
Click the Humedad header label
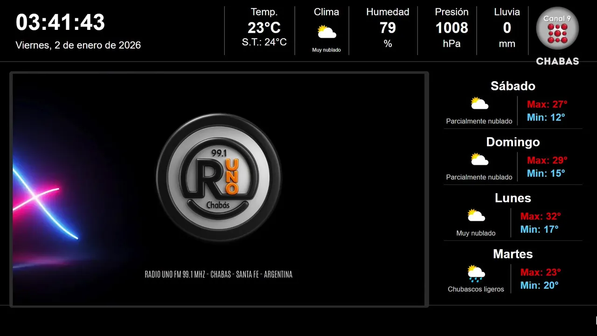(388, 12)
